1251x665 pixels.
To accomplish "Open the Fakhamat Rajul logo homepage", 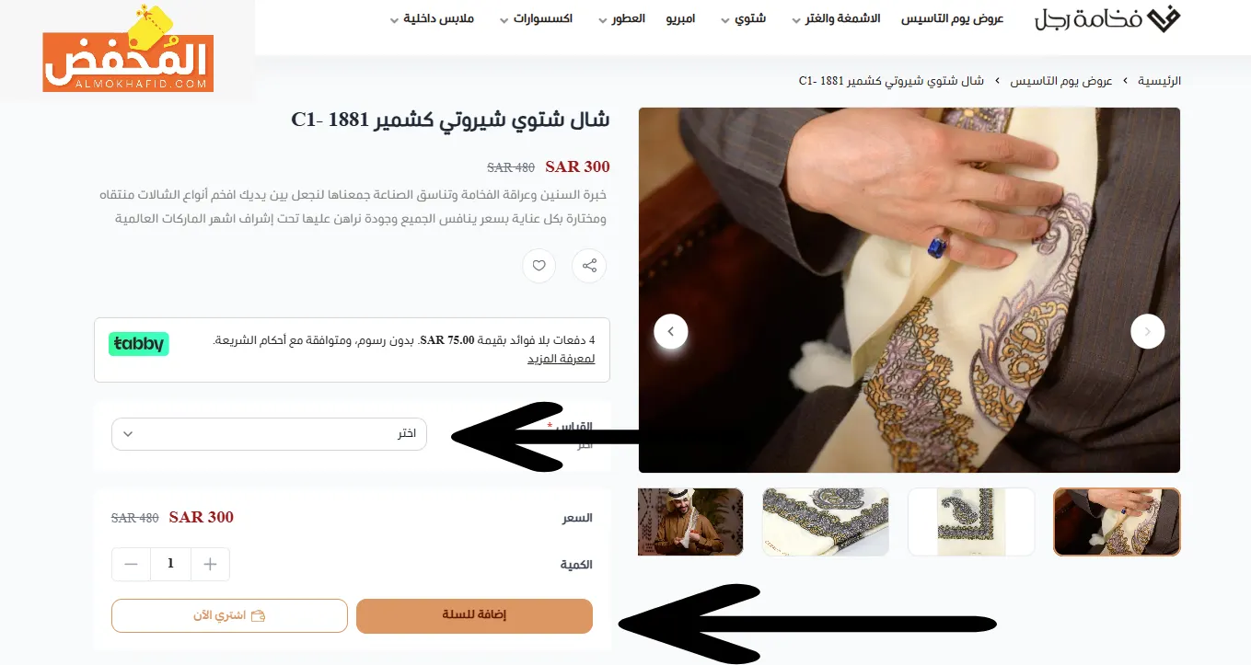I will click(x=1107, y=19).
